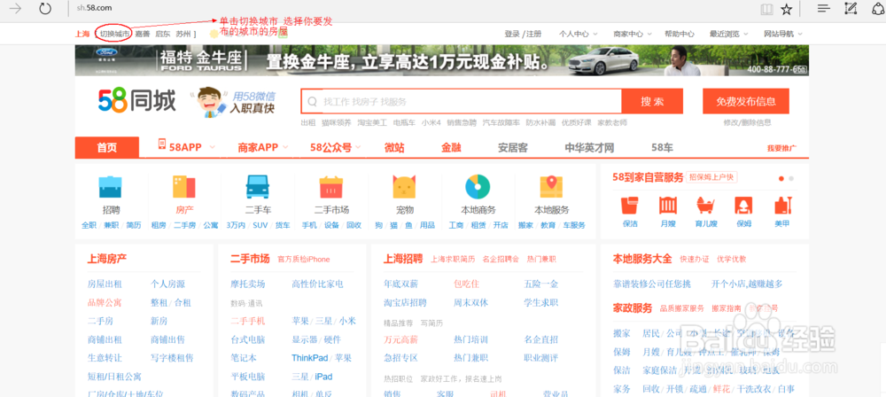Click the 切换城市 link
Viewport: 886px width, 397px height.
[x=114, y=34]
